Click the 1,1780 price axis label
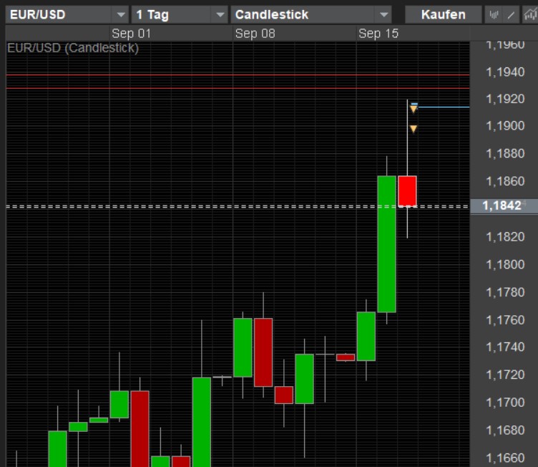 coord(505,292)
